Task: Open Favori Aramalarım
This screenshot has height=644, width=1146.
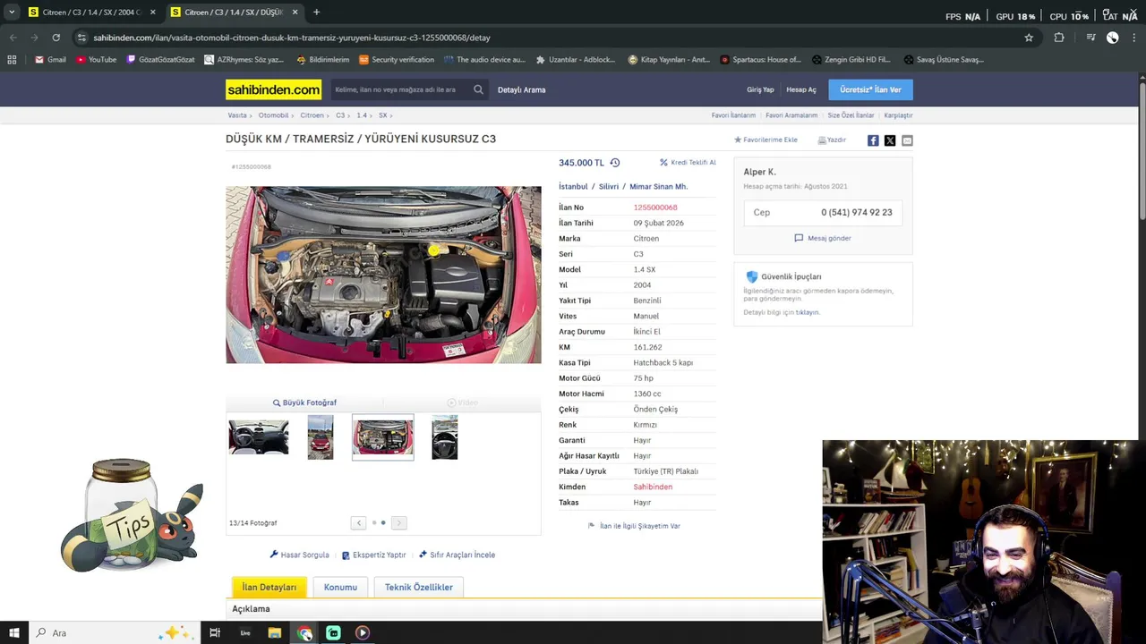Action: point(791,115)
